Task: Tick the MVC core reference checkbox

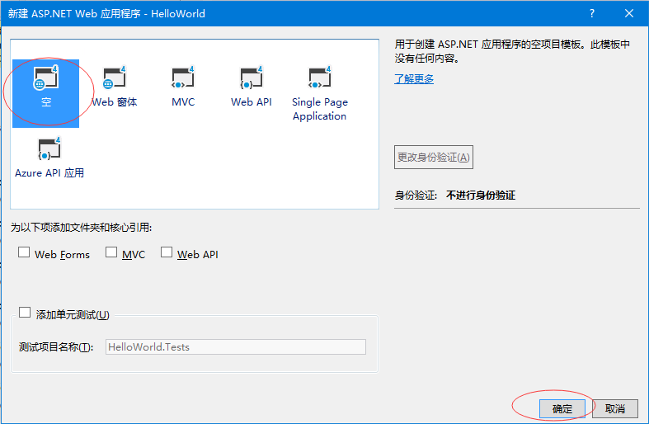Action: pyautogui.click(x=111, y=252)
